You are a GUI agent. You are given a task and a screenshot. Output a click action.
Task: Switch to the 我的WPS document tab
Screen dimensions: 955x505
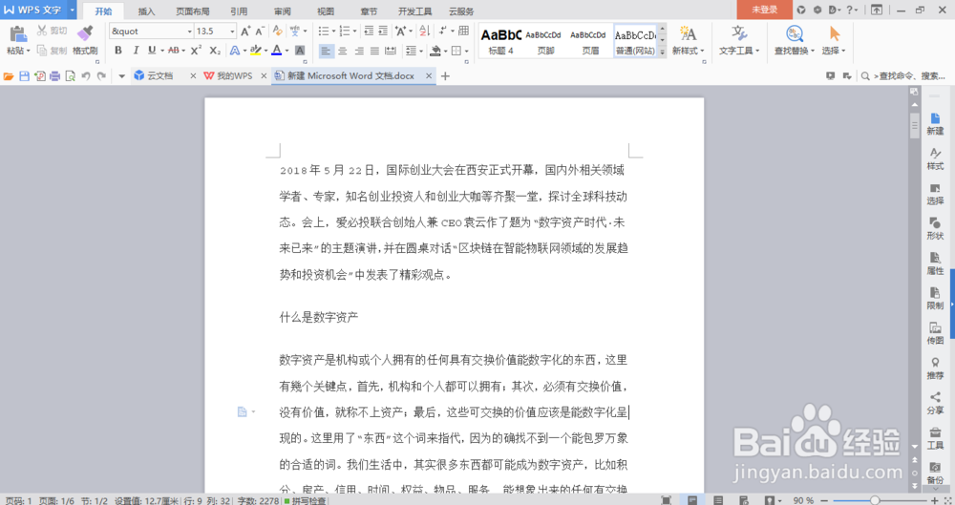(234, 75)
